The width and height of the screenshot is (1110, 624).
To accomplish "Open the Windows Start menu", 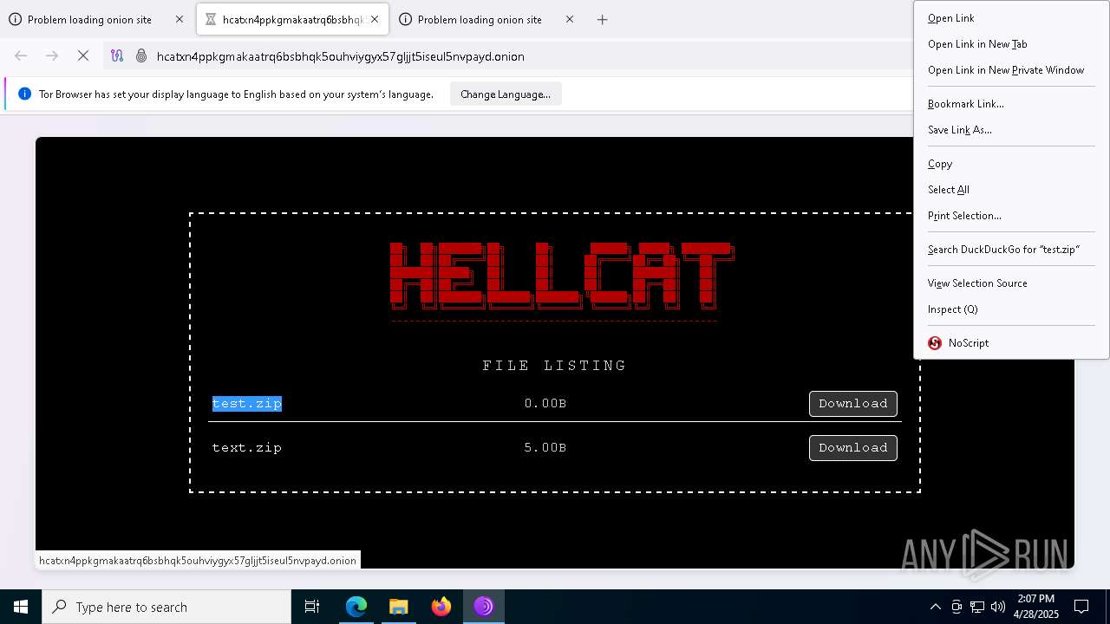I will [21, 607].
